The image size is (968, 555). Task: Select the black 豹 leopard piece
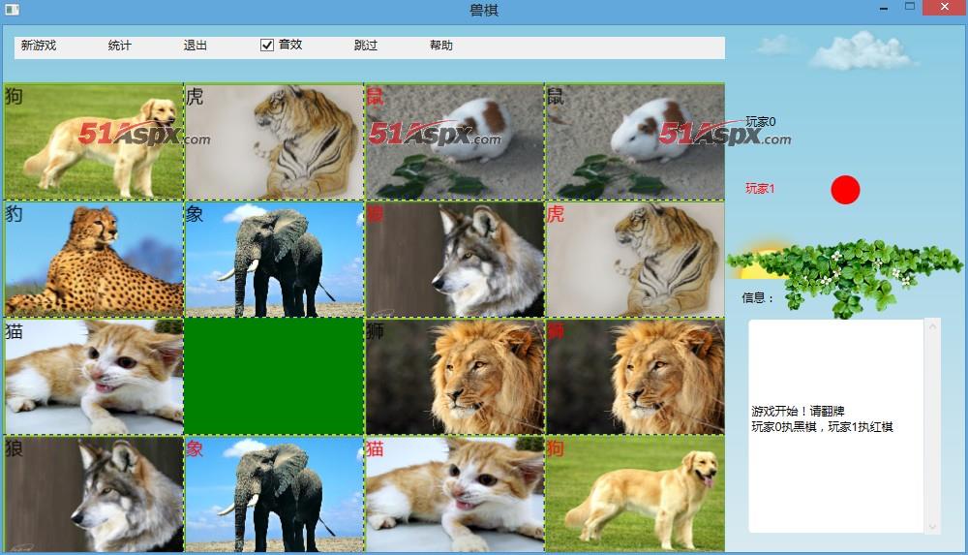[93, 259]
